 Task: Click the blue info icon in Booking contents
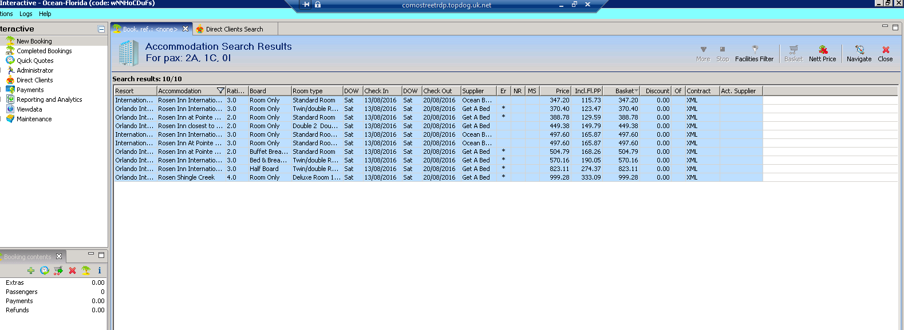point(100,271)
